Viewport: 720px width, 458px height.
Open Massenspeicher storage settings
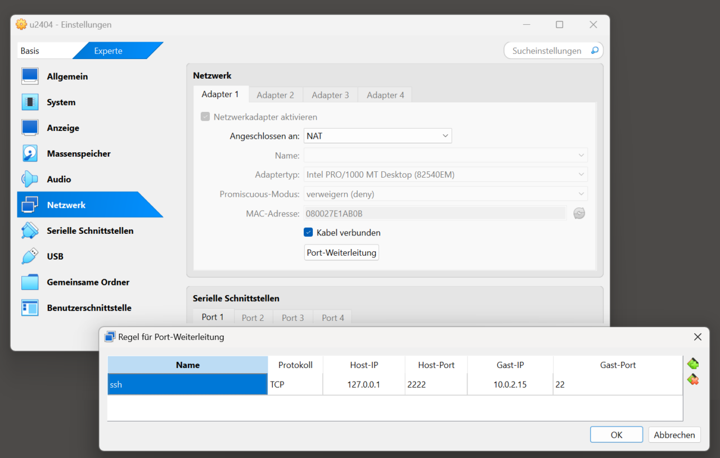78,153
